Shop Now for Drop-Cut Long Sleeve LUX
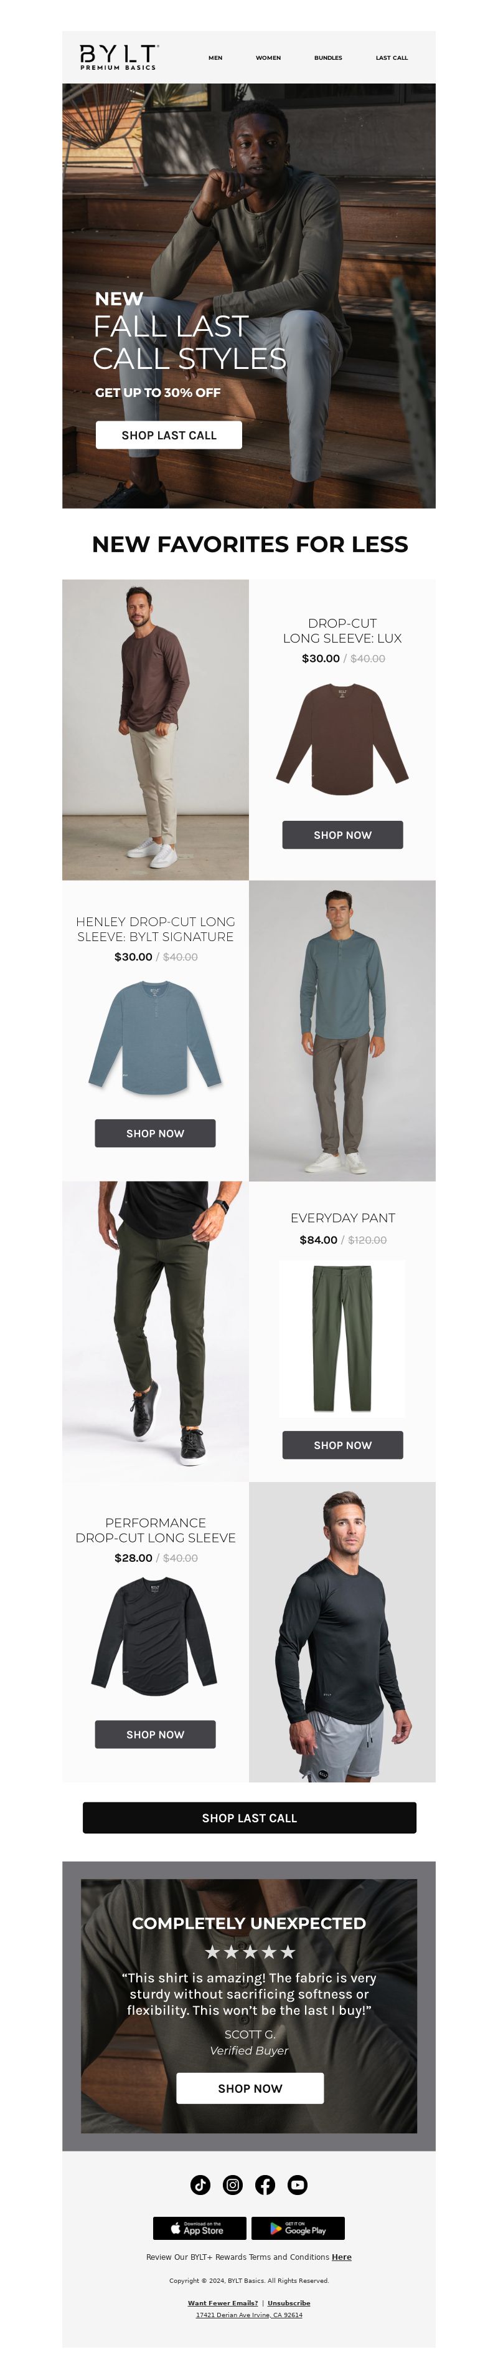The width and height of the screenshot is (498, 2372). click(x=342, y=835)
